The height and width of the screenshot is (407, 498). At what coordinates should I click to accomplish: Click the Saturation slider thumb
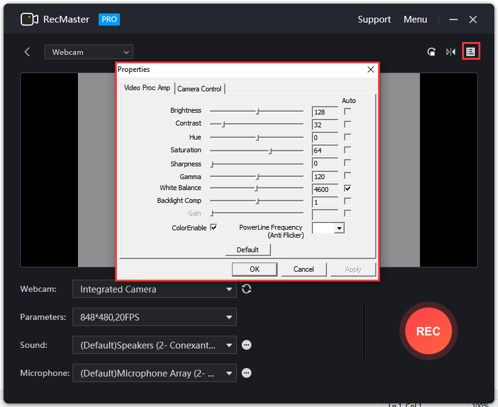pos(270,151)
